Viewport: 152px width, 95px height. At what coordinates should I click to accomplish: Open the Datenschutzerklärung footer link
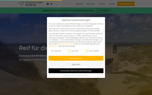77,75
